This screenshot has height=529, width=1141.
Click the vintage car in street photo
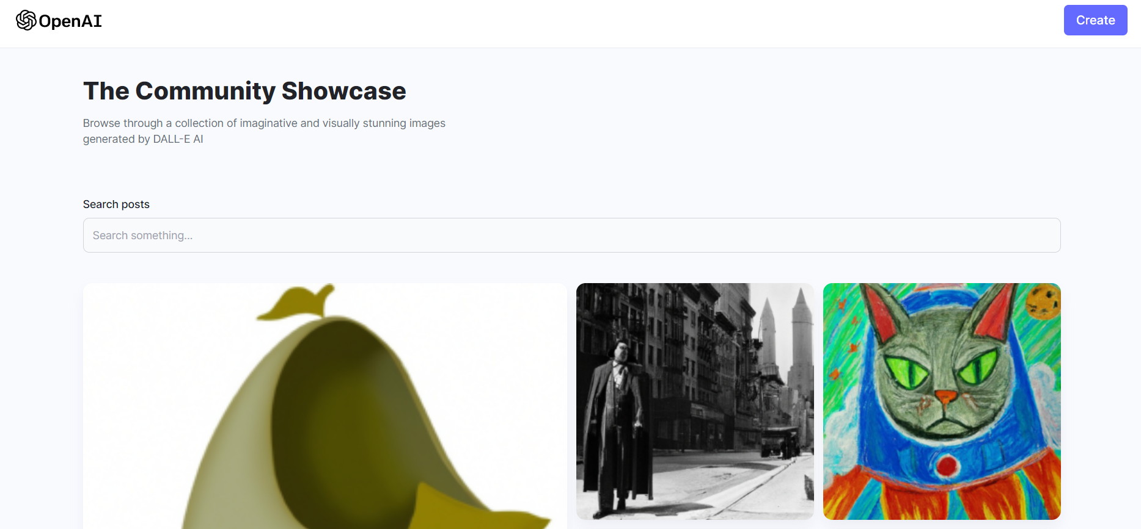click(779, 442)
